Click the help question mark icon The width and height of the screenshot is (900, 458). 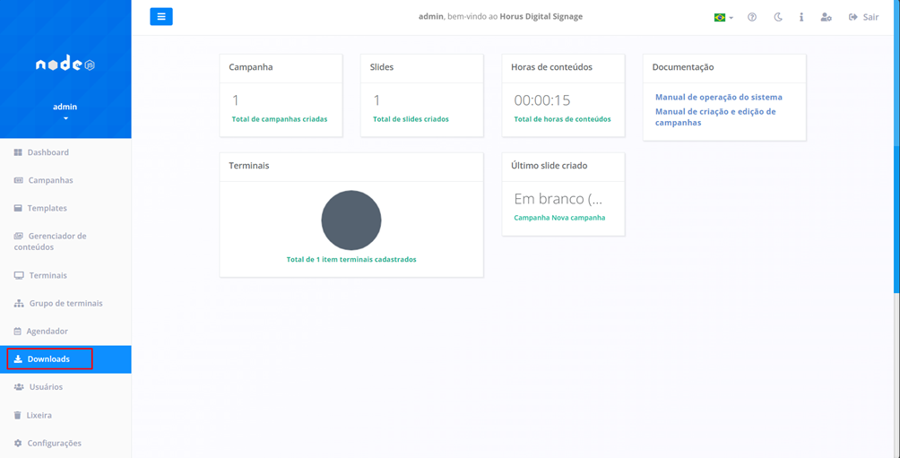[752, 18]
